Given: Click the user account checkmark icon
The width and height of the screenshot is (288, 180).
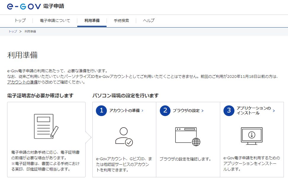Looking at the screenshot, I should tap(124, 137).
